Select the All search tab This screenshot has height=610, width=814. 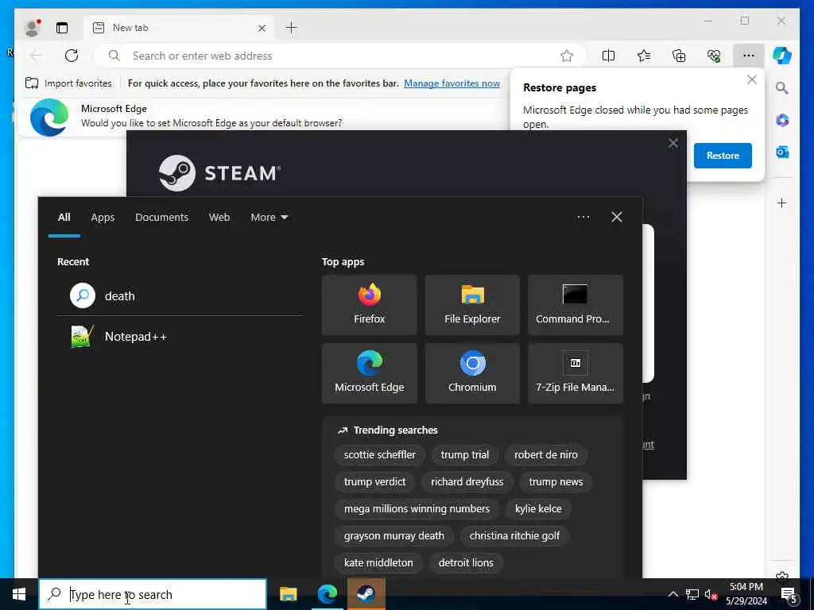point(64,218)
